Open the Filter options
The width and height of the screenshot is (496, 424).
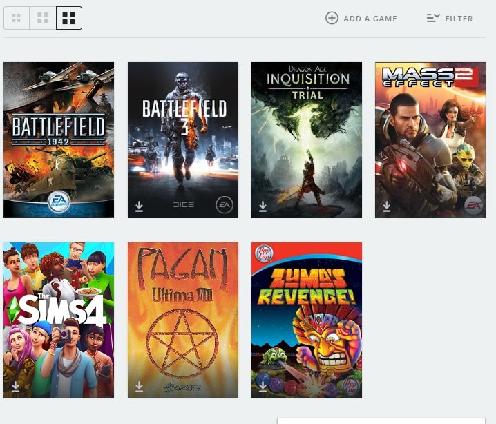point(450,19)
